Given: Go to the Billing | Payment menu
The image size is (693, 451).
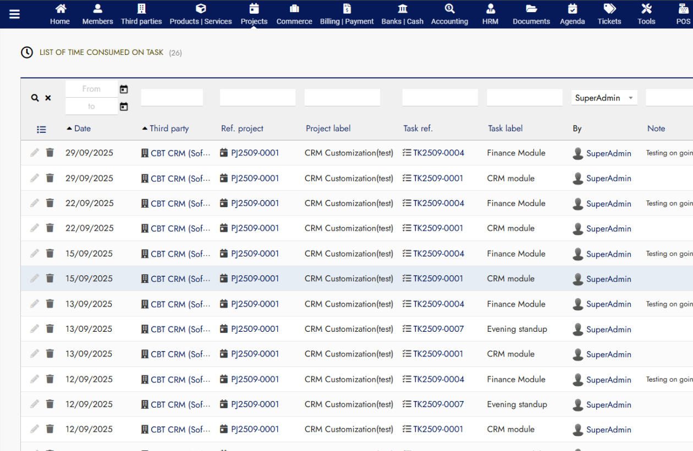Looking at the screenshot, I should [x=346, y=14].
